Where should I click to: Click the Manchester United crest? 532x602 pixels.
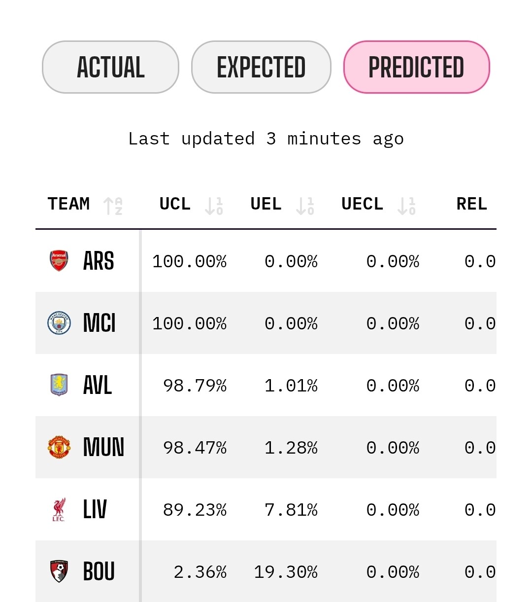pyautogui.click(x=59, y=447)
